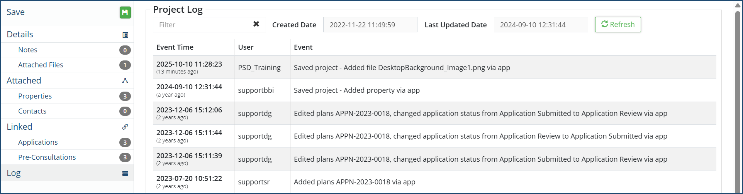
Task: Click the green Save disk icon
Action: click(125, 12)
